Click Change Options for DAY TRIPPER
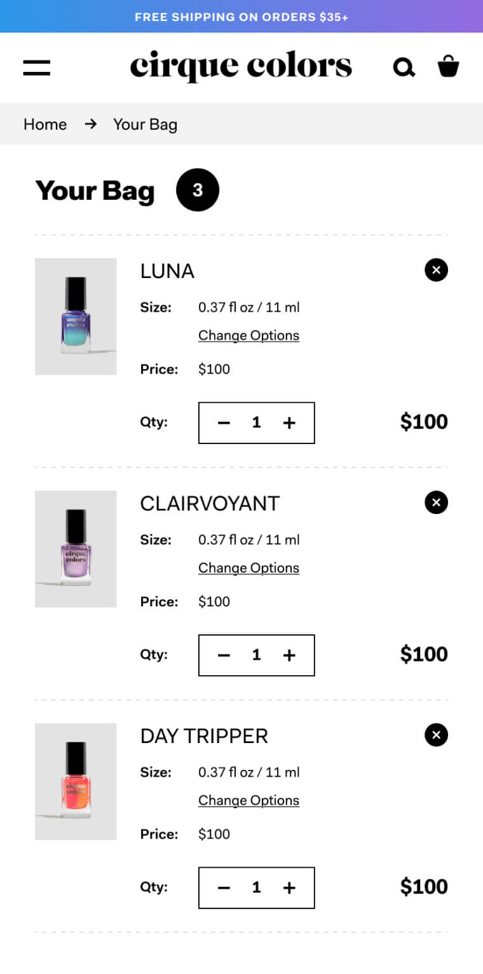This screenshot has width=483, height=974. (248, 800)
